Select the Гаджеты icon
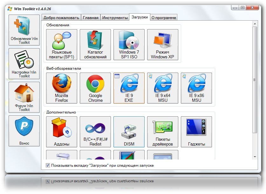This screenshot has height=194, width=266. 196,132
